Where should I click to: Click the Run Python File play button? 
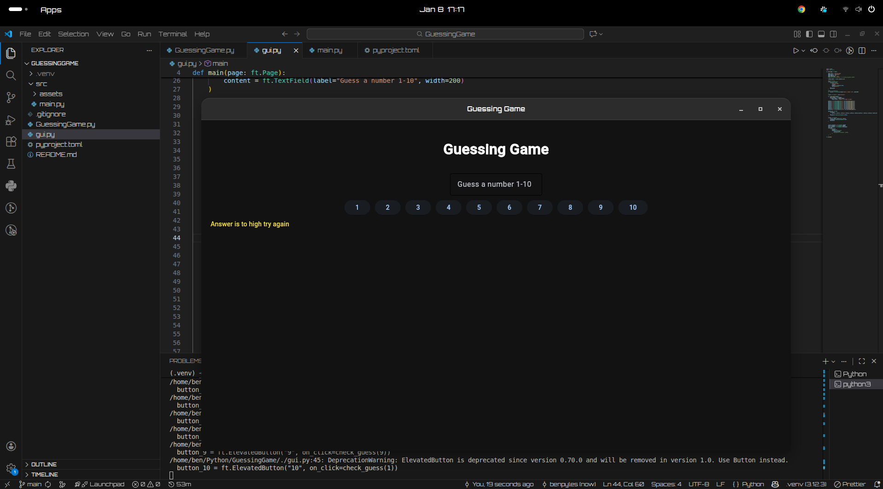(795, 51)
